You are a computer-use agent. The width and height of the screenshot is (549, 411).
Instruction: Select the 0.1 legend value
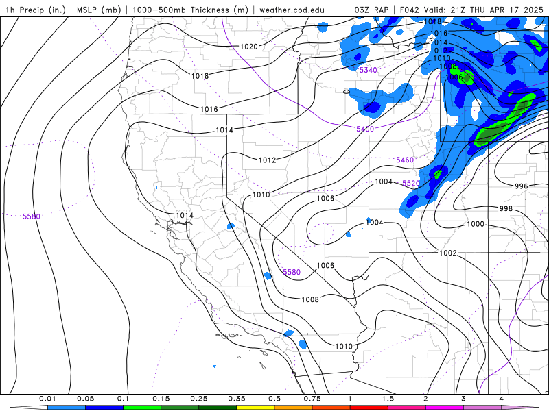[124, 399]
